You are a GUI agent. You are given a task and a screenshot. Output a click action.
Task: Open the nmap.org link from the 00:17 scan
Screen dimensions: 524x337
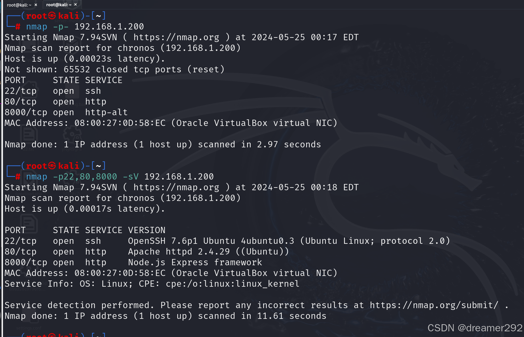176,38
